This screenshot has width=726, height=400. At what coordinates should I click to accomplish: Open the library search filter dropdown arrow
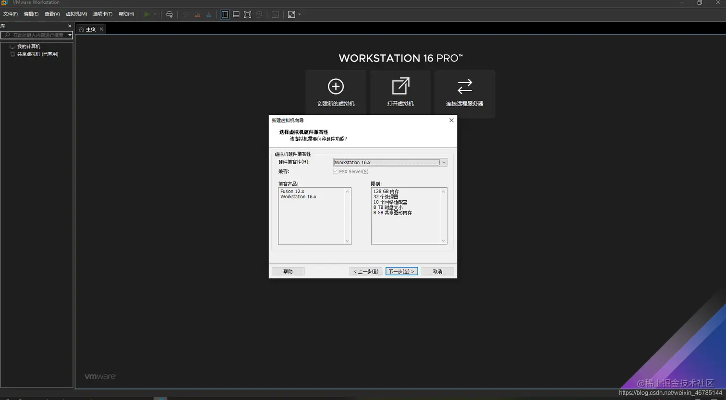pos(70,35)
